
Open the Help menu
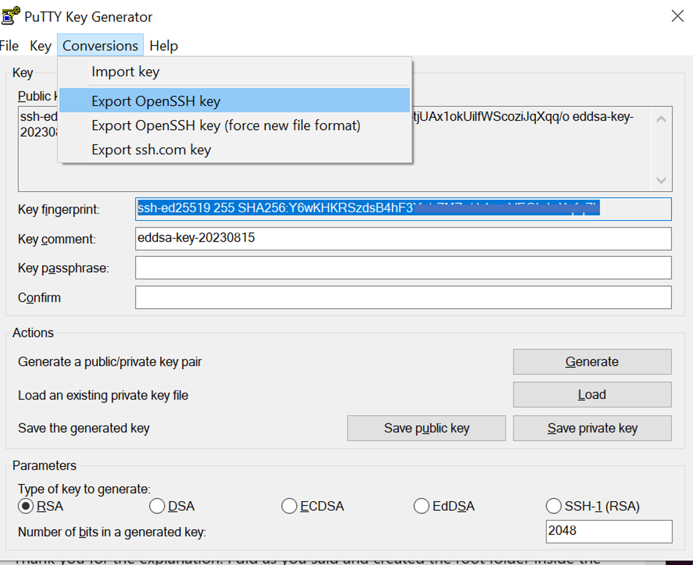point(164,46)
